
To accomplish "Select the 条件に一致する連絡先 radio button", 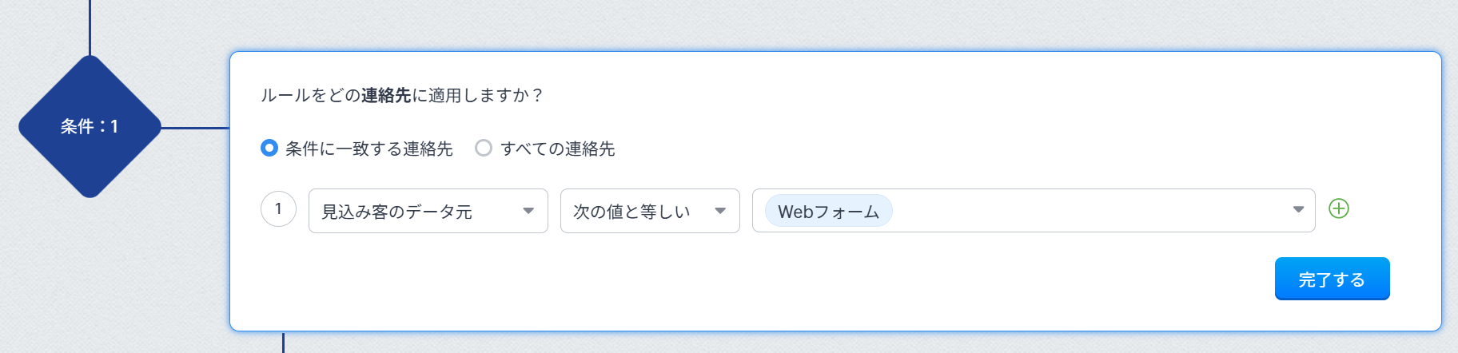I will pyautogui.click(x=269, y=148).
